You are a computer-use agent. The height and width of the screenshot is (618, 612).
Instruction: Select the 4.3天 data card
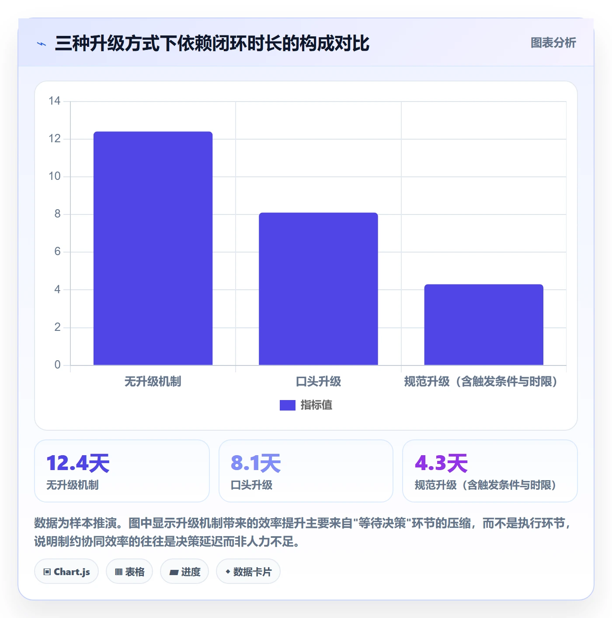coord(490,471)
